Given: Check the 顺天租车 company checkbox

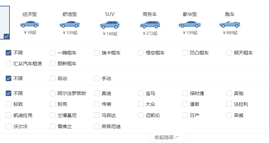Looking at the screenshot, I should coord(229,53).
